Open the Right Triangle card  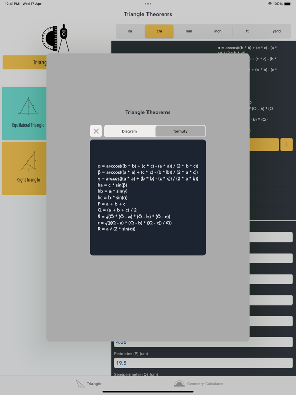pos(24,168)
